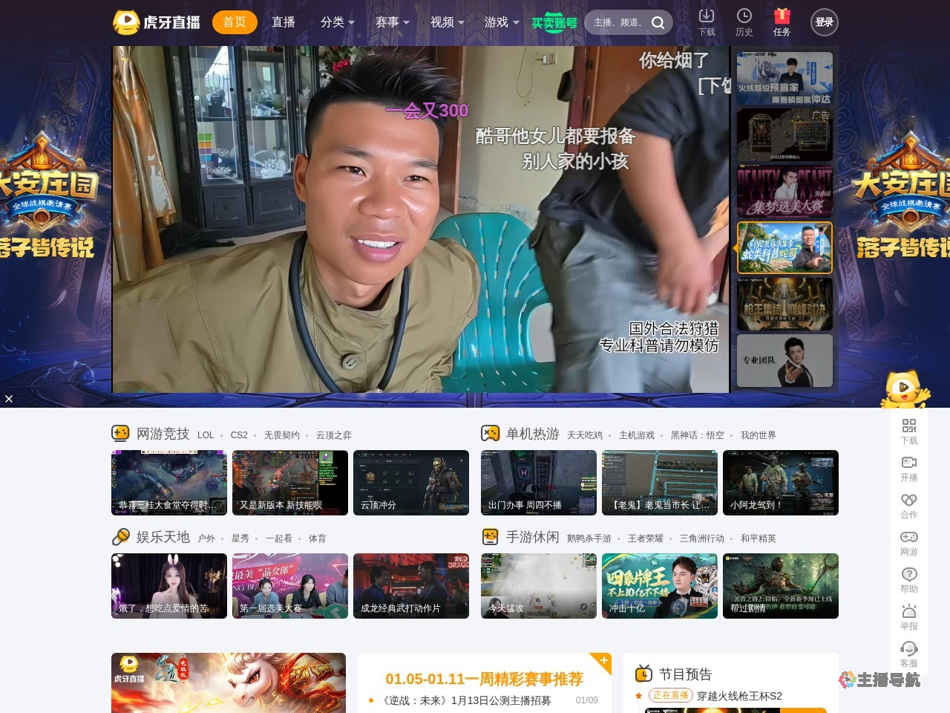This screenshot has width=950, height=713.
Task: Click the search magnifier icon
Action: click(x=658, y=22)
